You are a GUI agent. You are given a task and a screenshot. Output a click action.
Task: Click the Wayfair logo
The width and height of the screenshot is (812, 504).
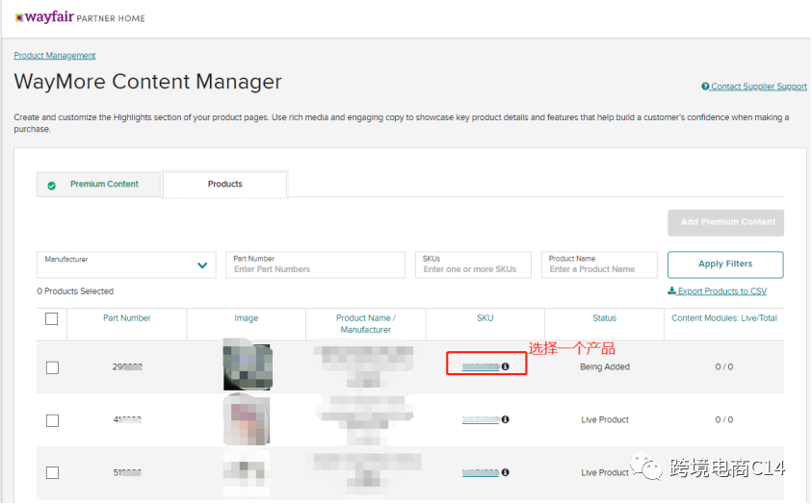coord(44,17)
